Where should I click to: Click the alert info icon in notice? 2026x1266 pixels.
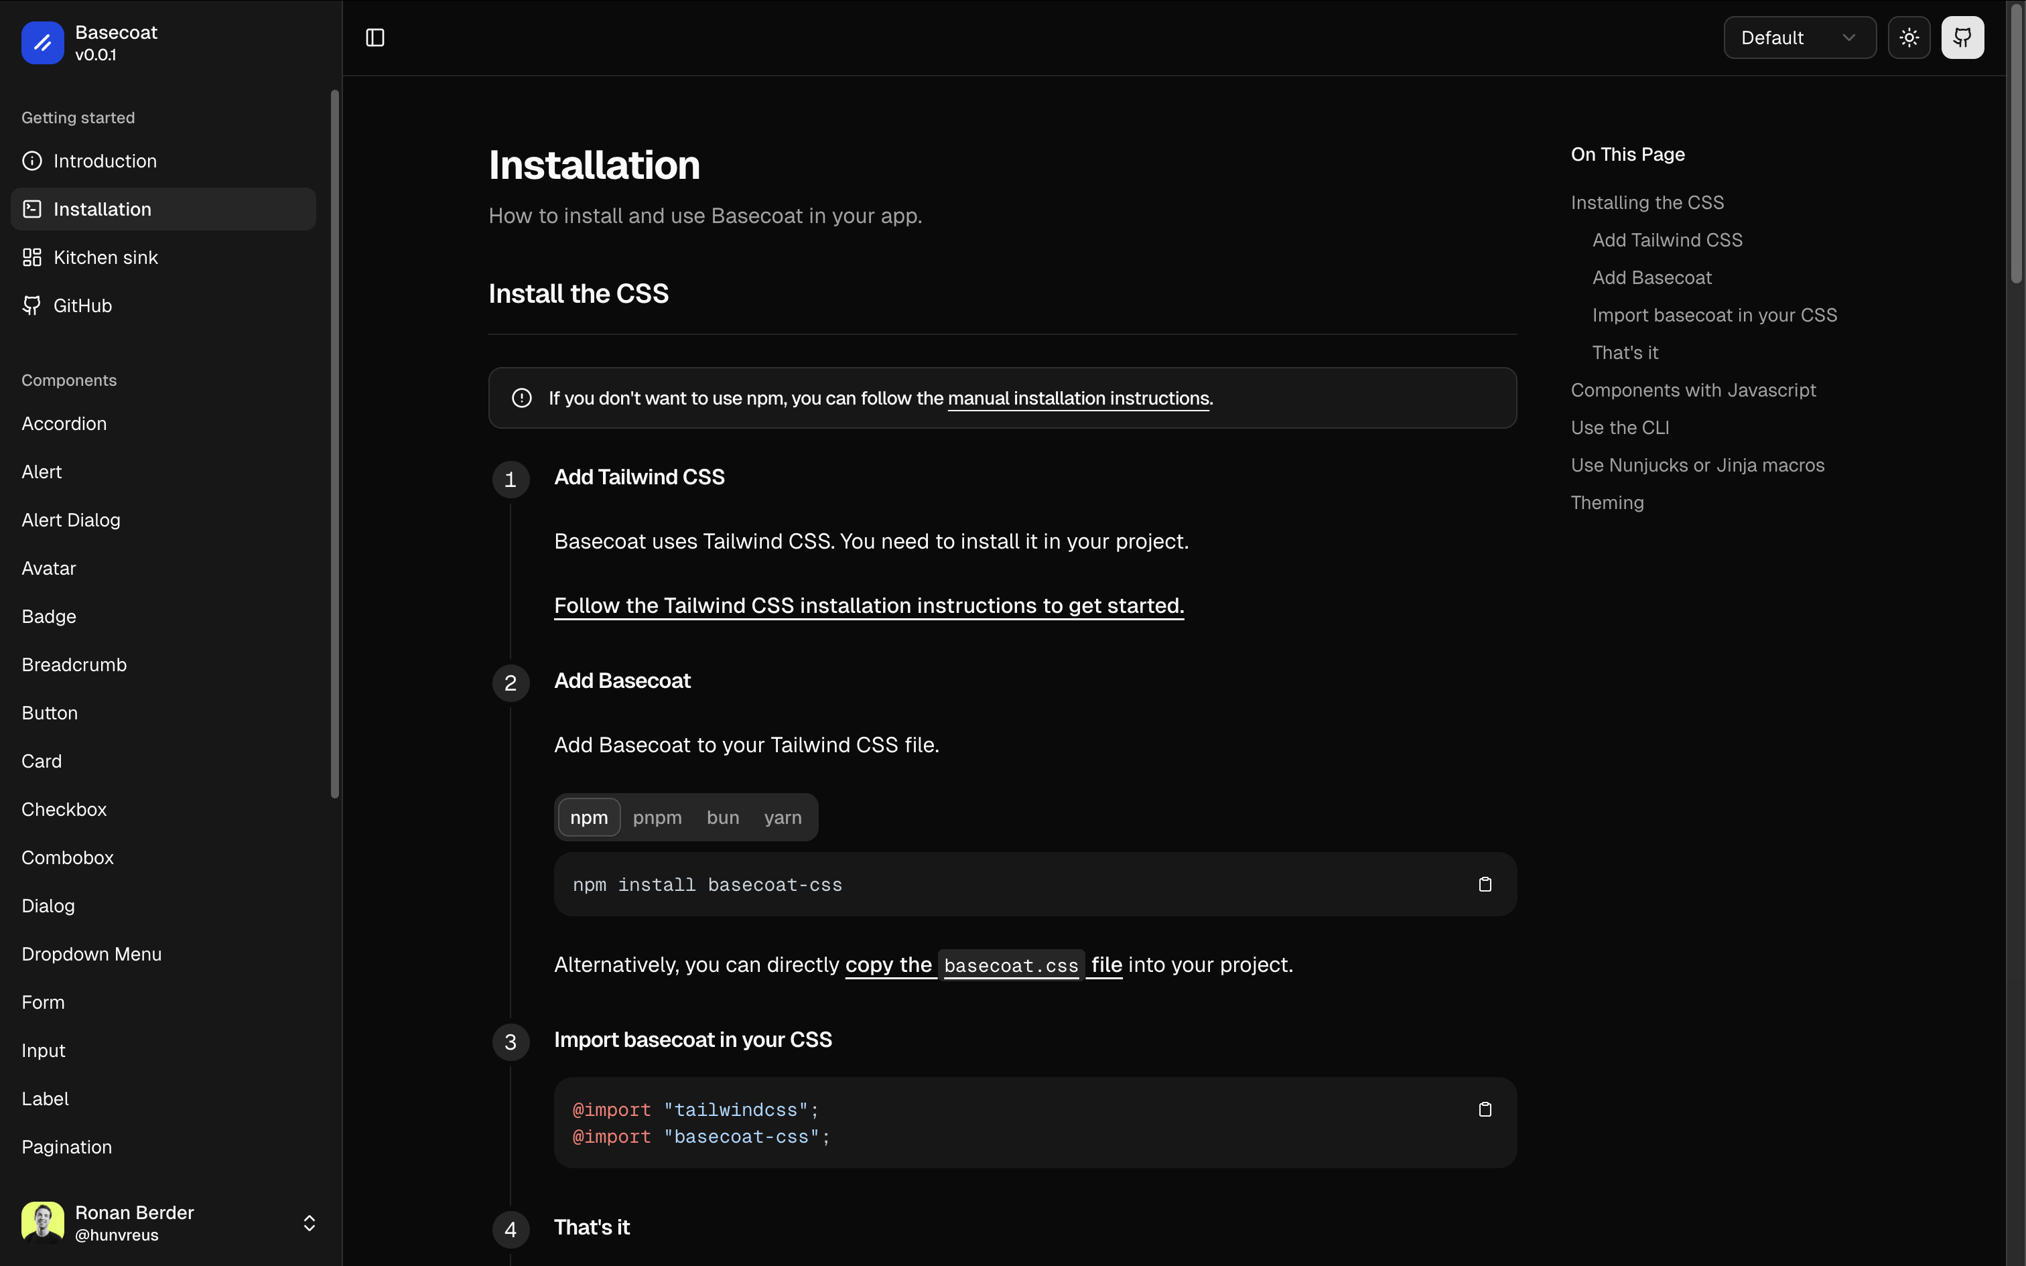pyautogui.click(x=521, y=398)
